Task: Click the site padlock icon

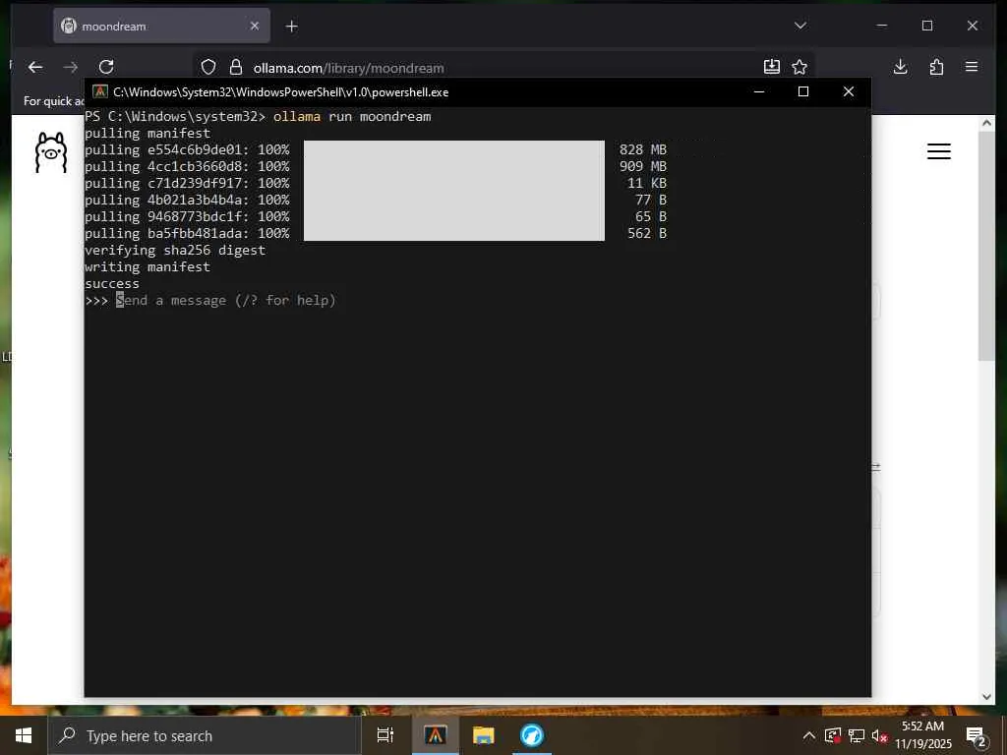Action: pyautogui.click(x=236, y=68)
